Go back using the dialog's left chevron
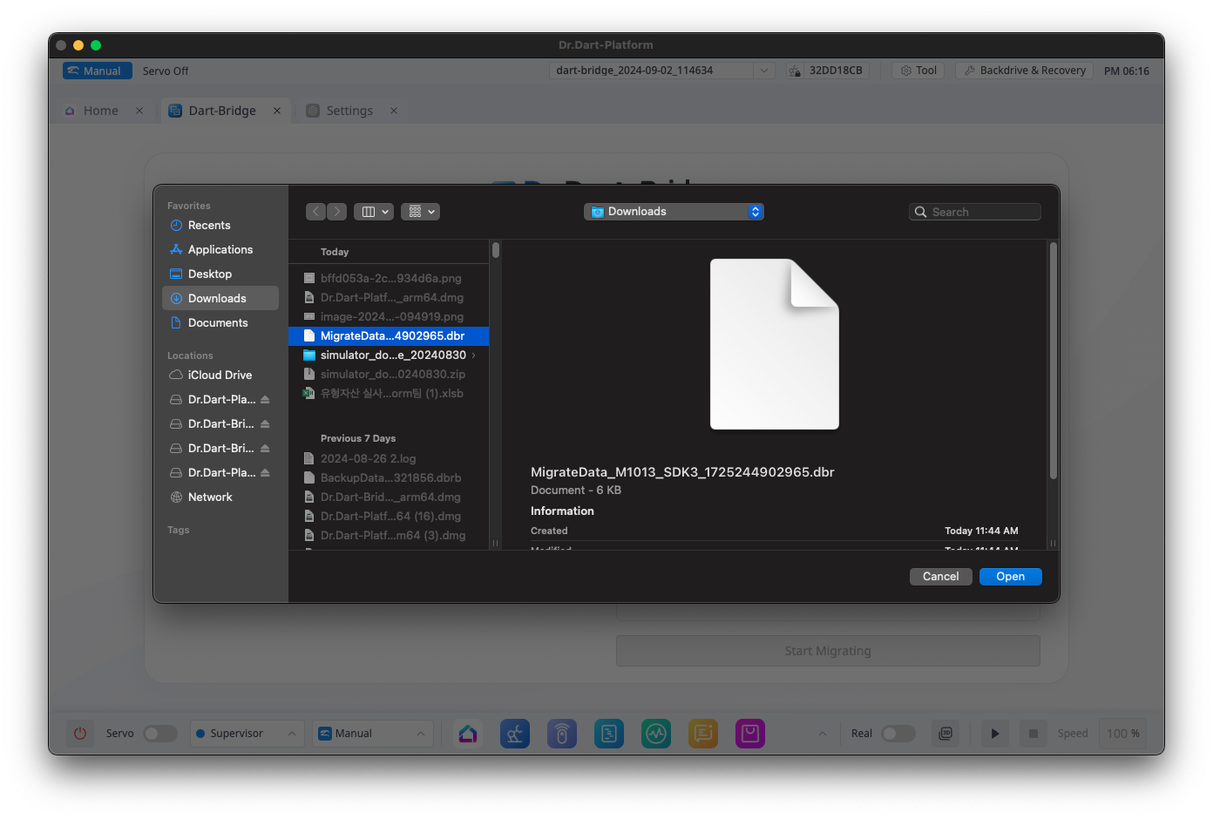 tap(316, 212)
